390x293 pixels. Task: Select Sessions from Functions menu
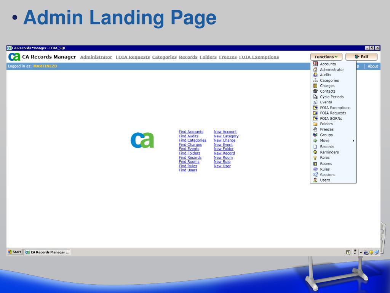point(328,175)
